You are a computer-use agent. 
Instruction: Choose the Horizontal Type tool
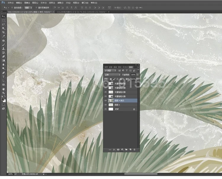click(4, 77)
